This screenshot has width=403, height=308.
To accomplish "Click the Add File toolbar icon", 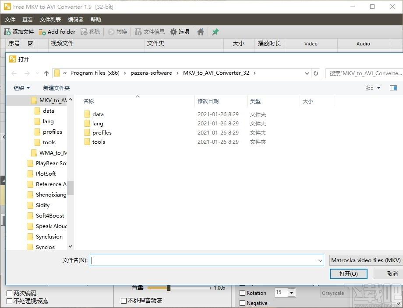I will point(7,32).
